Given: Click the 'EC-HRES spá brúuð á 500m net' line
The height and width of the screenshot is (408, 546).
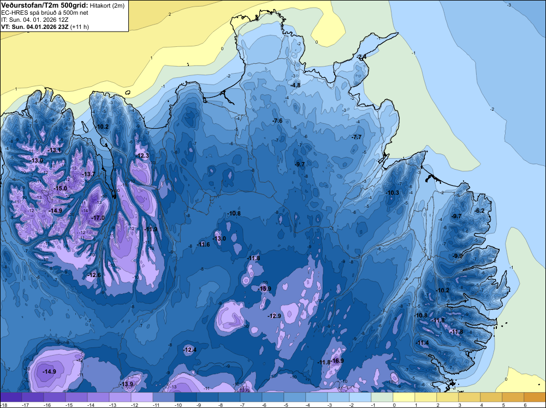Looking at the screenshot, I should click(x=45, y=13).
